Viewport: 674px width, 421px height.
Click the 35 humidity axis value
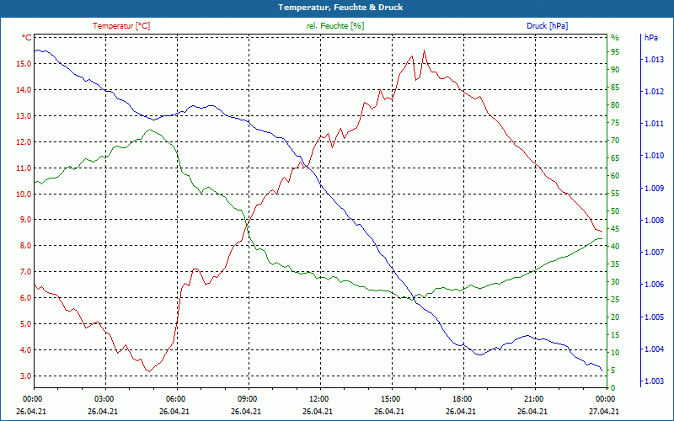pyautogui.click(x=615, y=264)
